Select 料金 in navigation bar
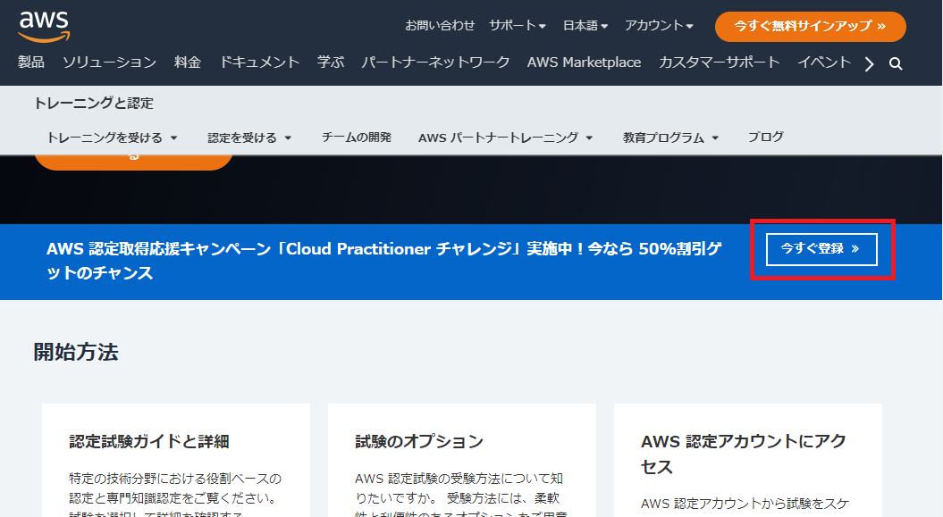Screen dimensions: 943x517 (188, 63)
